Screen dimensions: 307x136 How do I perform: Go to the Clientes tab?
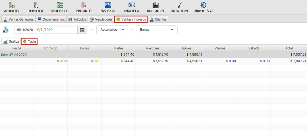pyautogui.click(x=158, y=20)
